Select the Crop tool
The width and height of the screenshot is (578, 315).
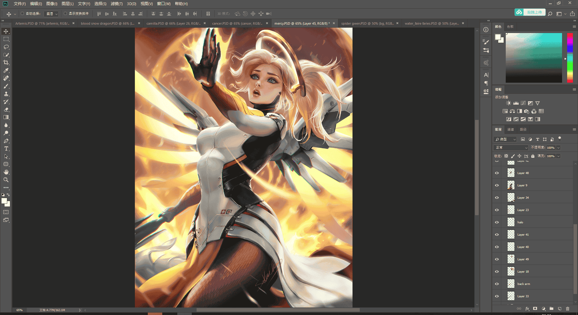(6, 63)
